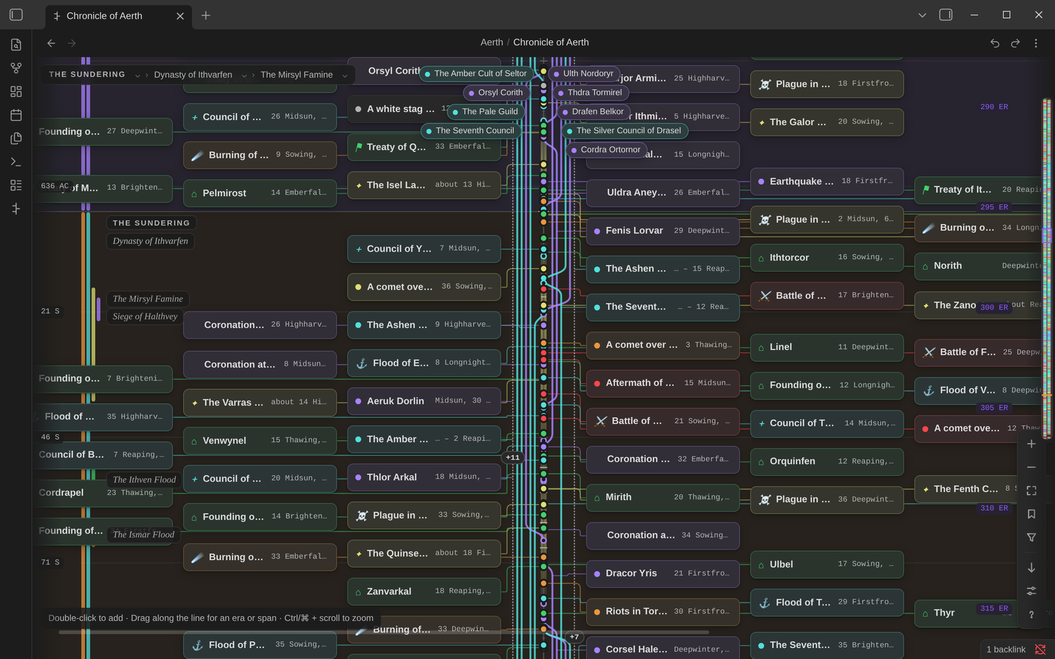Click the Aerth breadcrumb link
The height and width of the screenshot is (659, 1055).
pos(491,42)
